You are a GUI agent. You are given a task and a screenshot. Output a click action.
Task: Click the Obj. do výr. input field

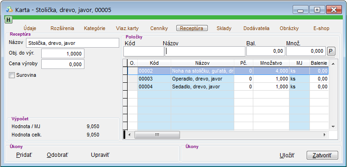click(x=63, y=54)
